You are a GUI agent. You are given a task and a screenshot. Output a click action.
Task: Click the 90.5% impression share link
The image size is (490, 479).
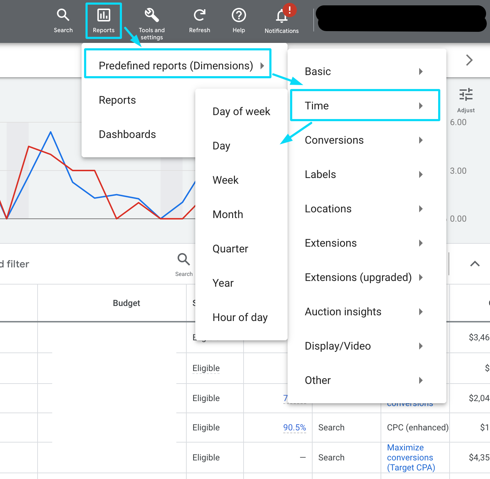(294, 428)
